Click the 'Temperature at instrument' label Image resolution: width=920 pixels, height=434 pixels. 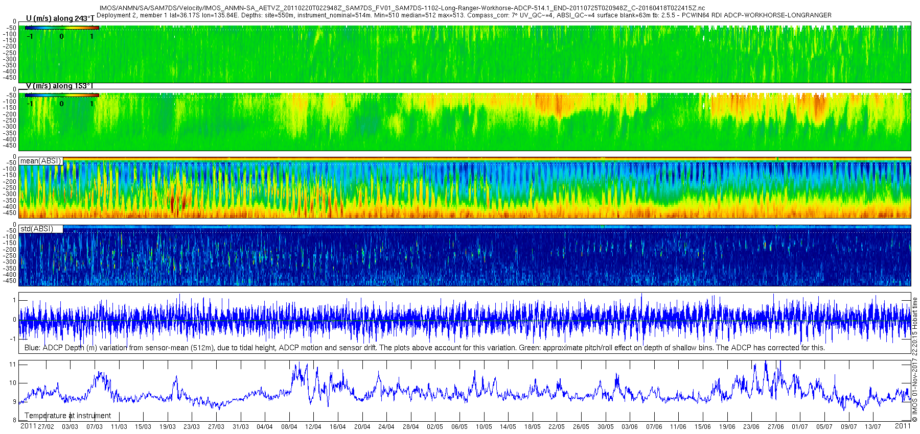(x=68, y=416)
